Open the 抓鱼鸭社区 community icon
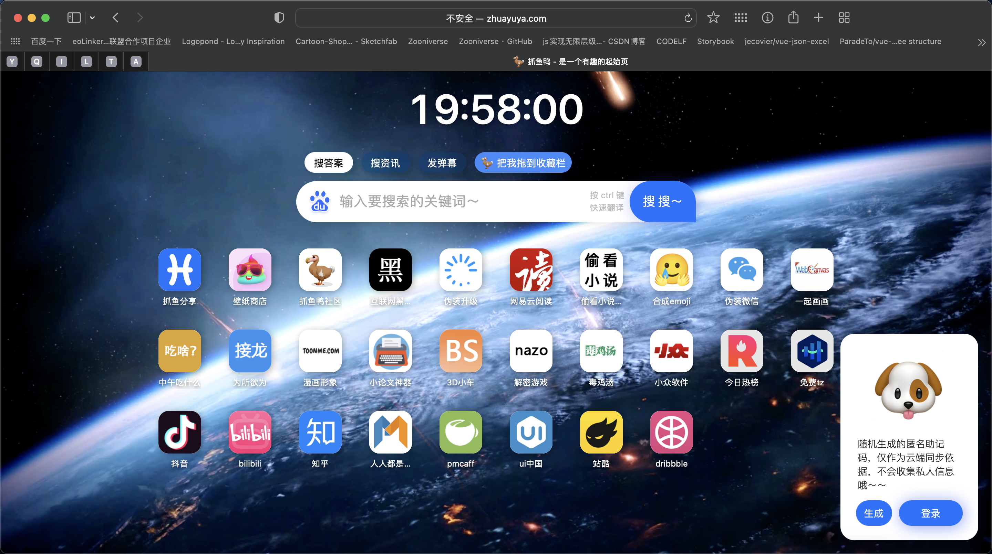992x554 pixels. [x=320, y=270]
